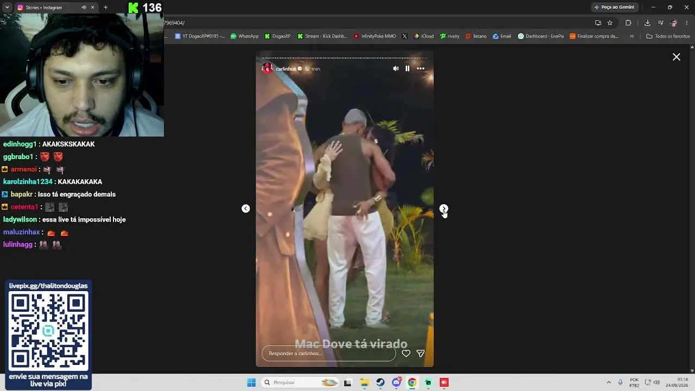Click the address bar URL text

point(174,23)
